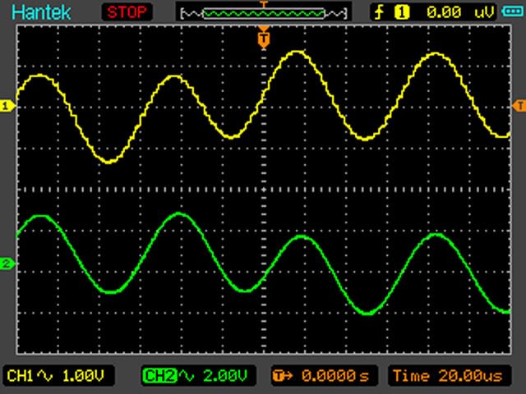Click the battery indicator icon
Screen dimensions: 526x394
pyautogui.click(x=512, y=11)
